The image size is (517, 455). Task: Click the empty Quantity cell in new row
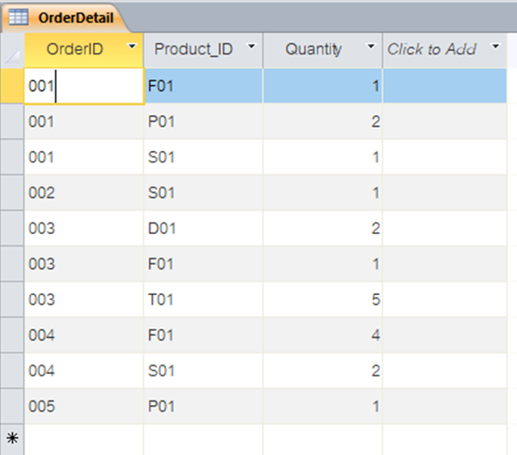pos(323,439)
